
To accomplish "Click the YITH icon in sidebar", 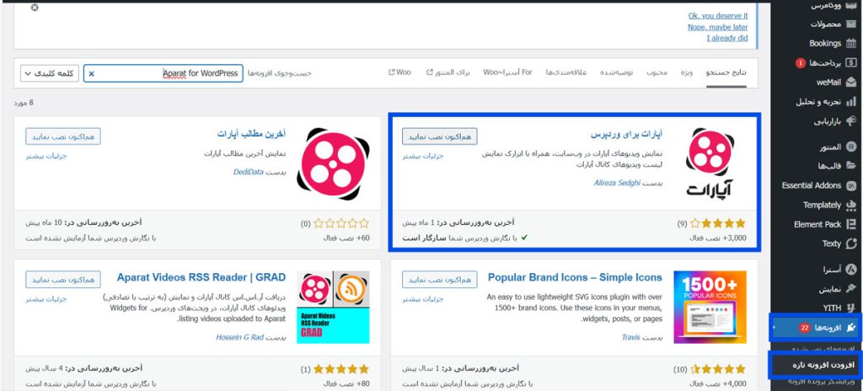I will click(850, 308).
